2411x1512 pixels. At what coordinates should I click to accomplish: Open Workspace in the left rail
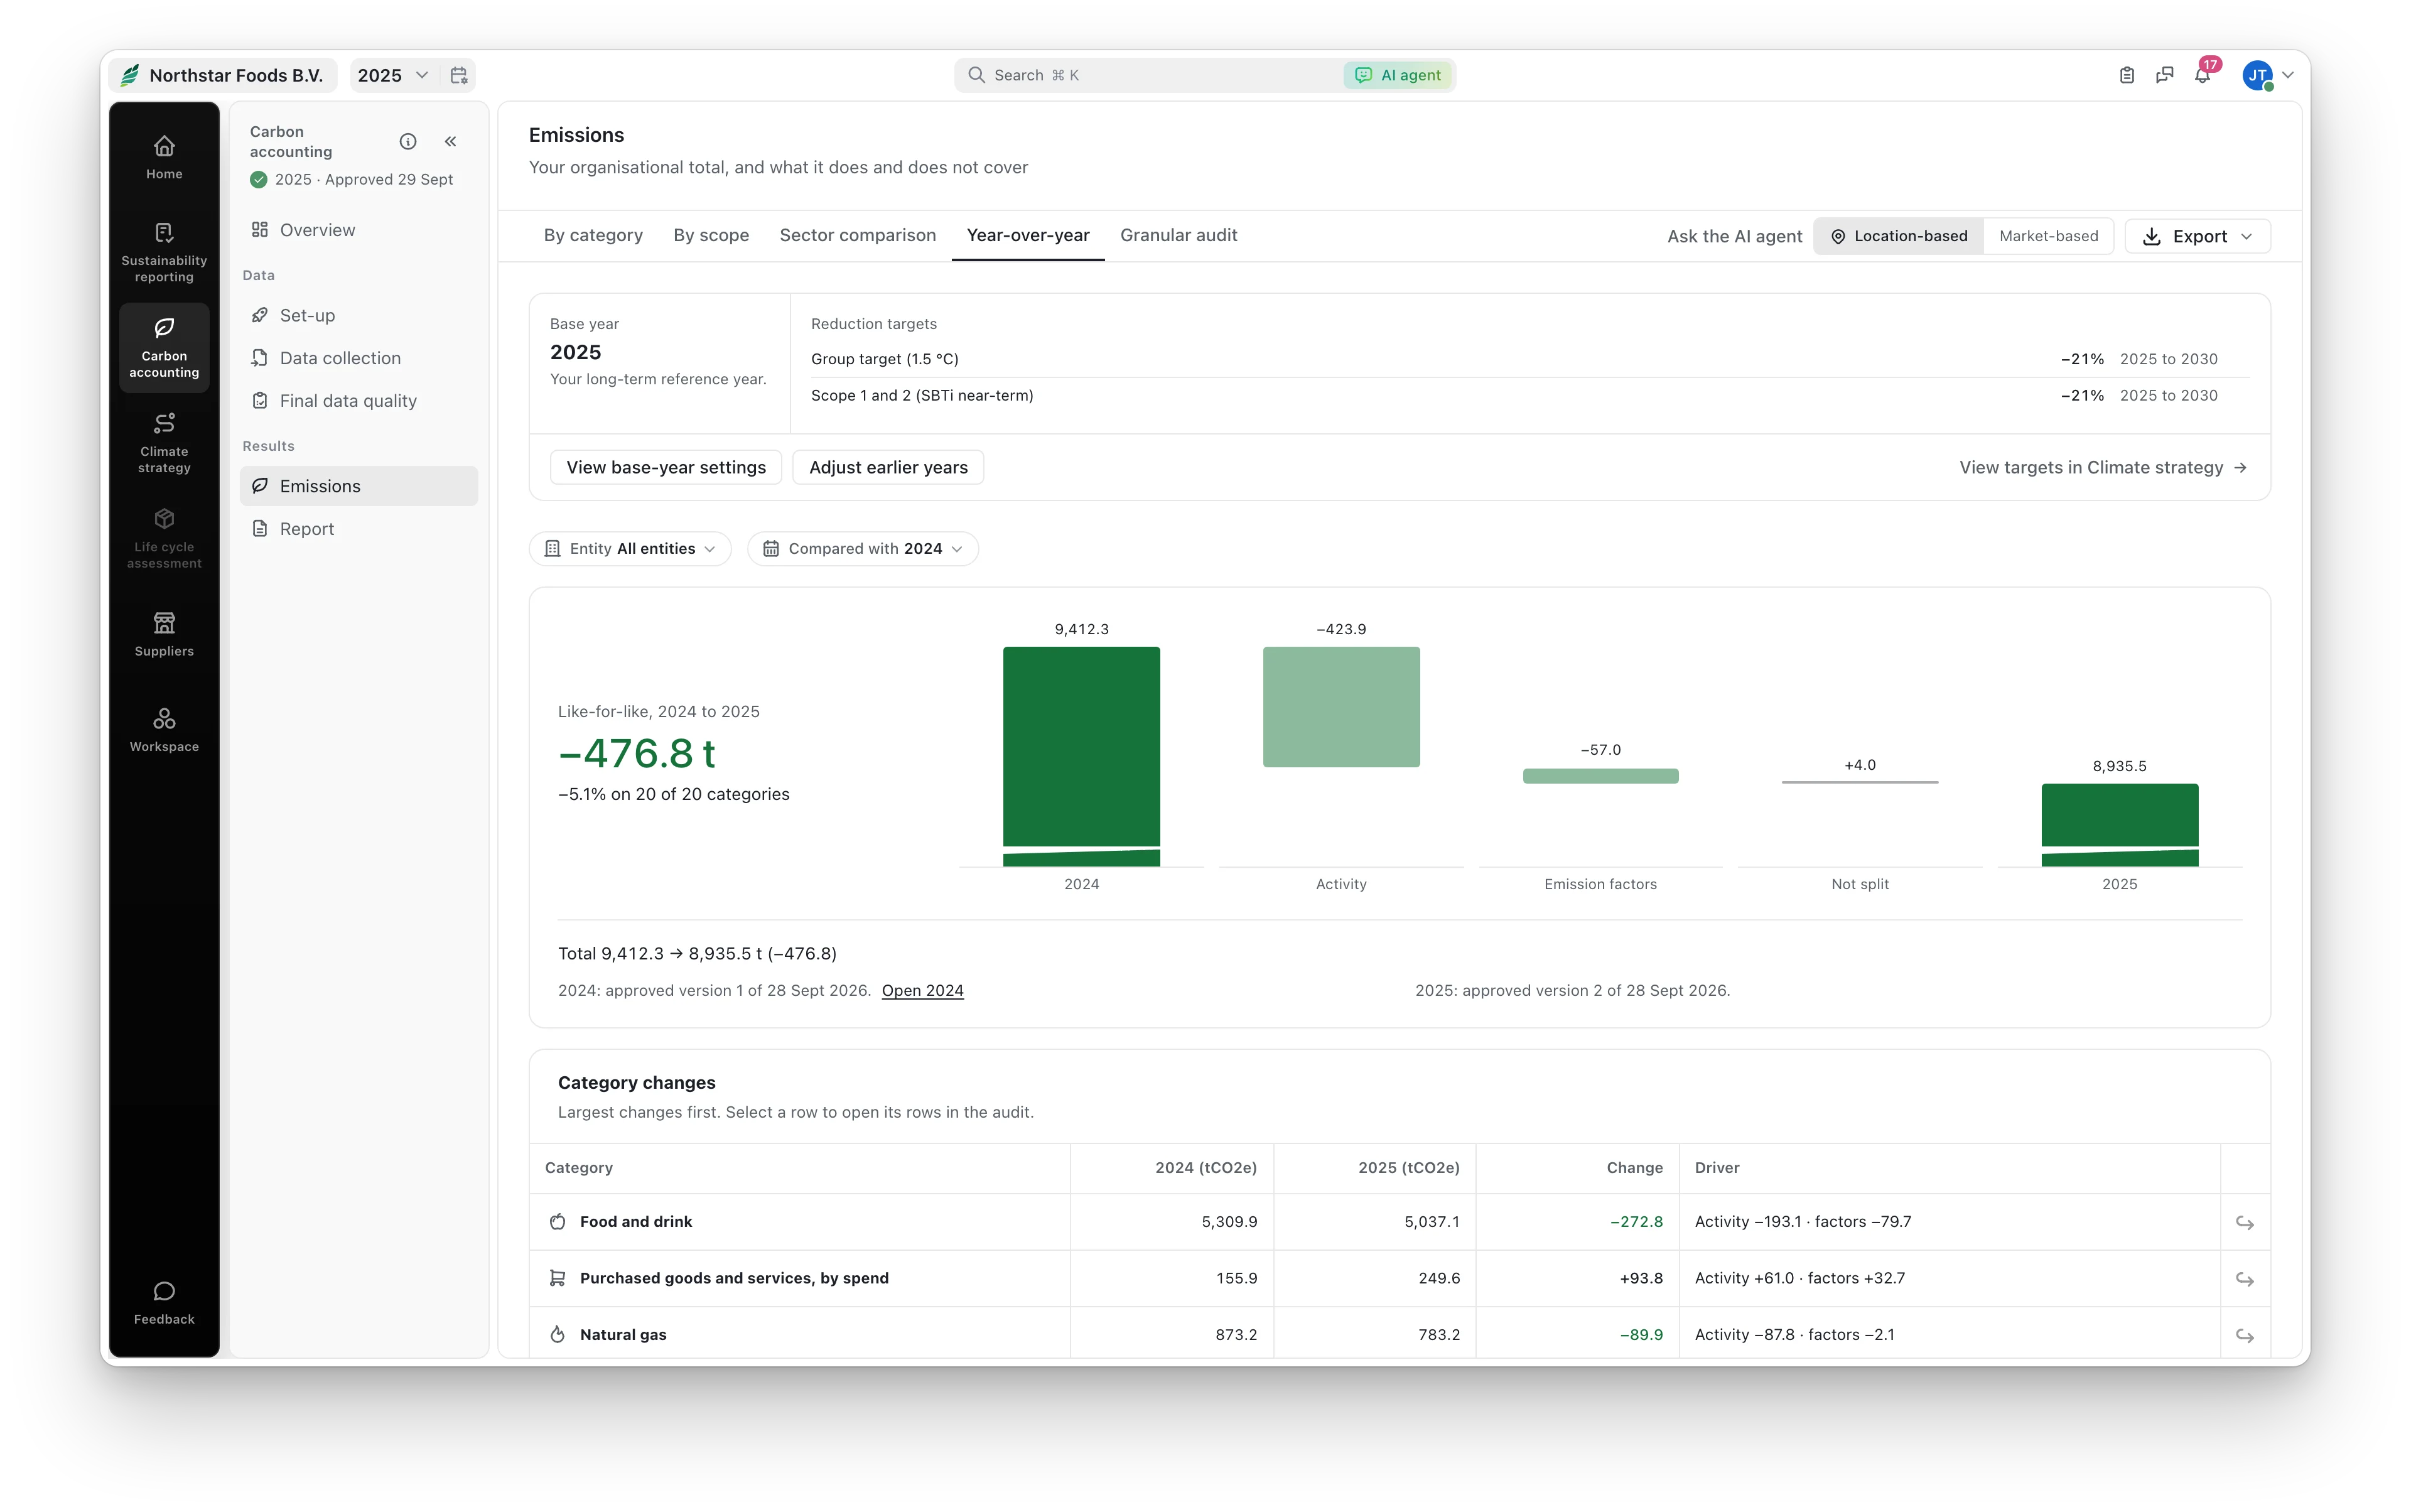point(164,730)
